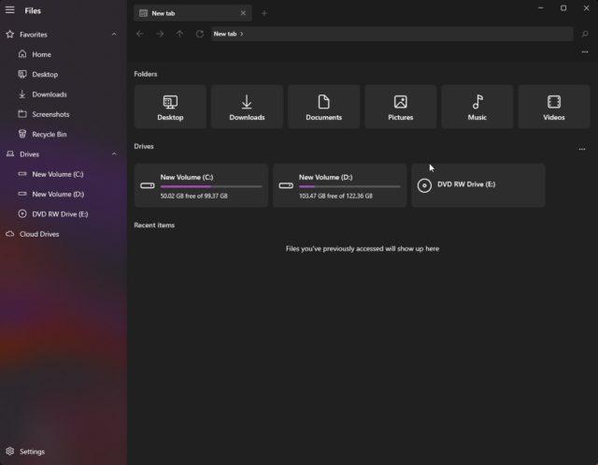The height and width of the screenshot is (465, 598).
Task: Collapse the Drives section chevron in sidebar
Action: click(114, 153)
